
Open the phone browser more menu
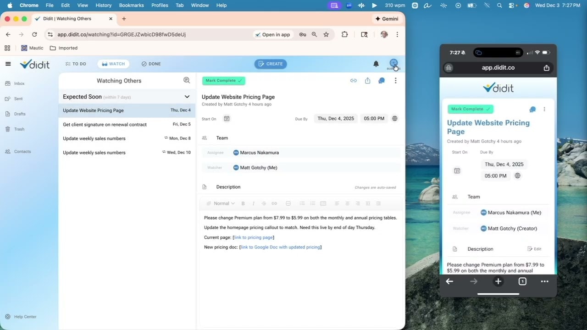click(545, 281)
